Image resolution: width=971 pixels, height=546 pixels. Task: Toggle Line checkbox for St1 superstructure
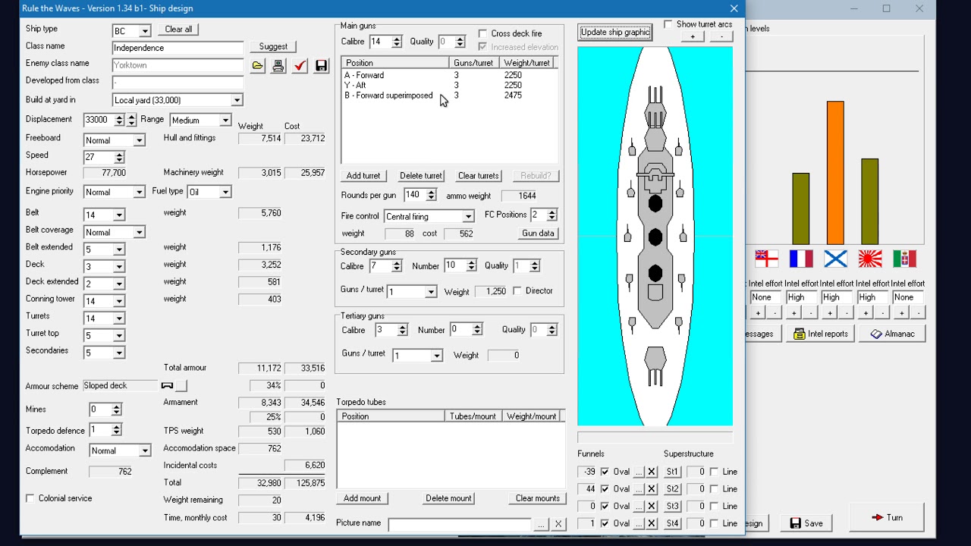pos(714,472)
